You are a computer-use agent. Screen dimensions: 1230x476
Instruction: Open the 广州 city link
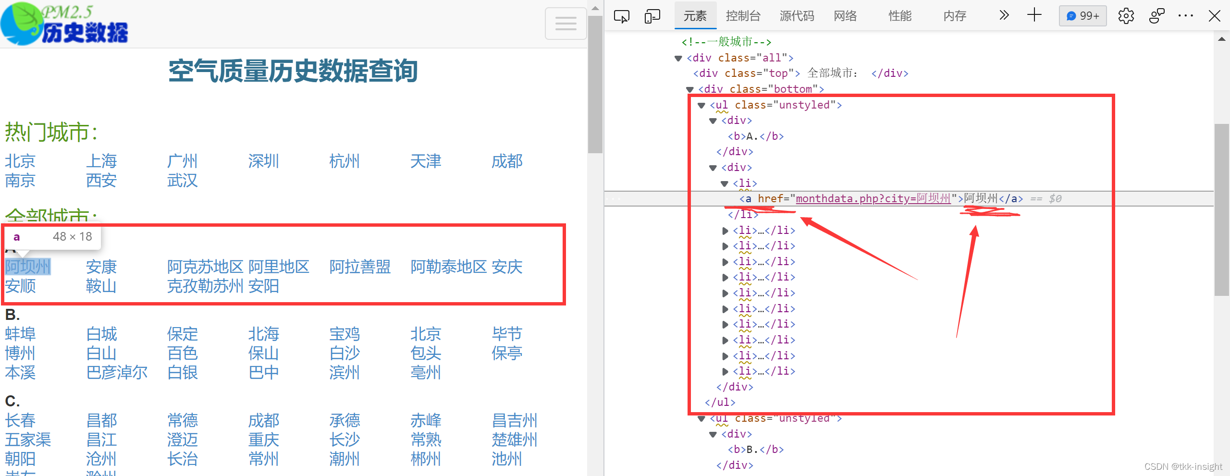pyautogui.click(x=183, y=161)
